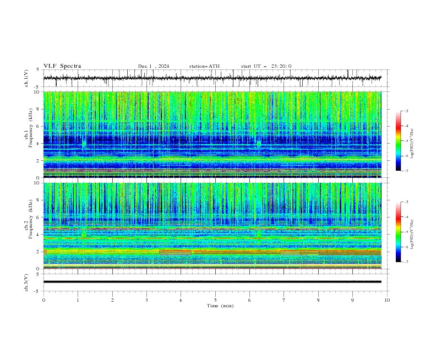Click the ch.1 PSD color scale bar

coord(399,141)
